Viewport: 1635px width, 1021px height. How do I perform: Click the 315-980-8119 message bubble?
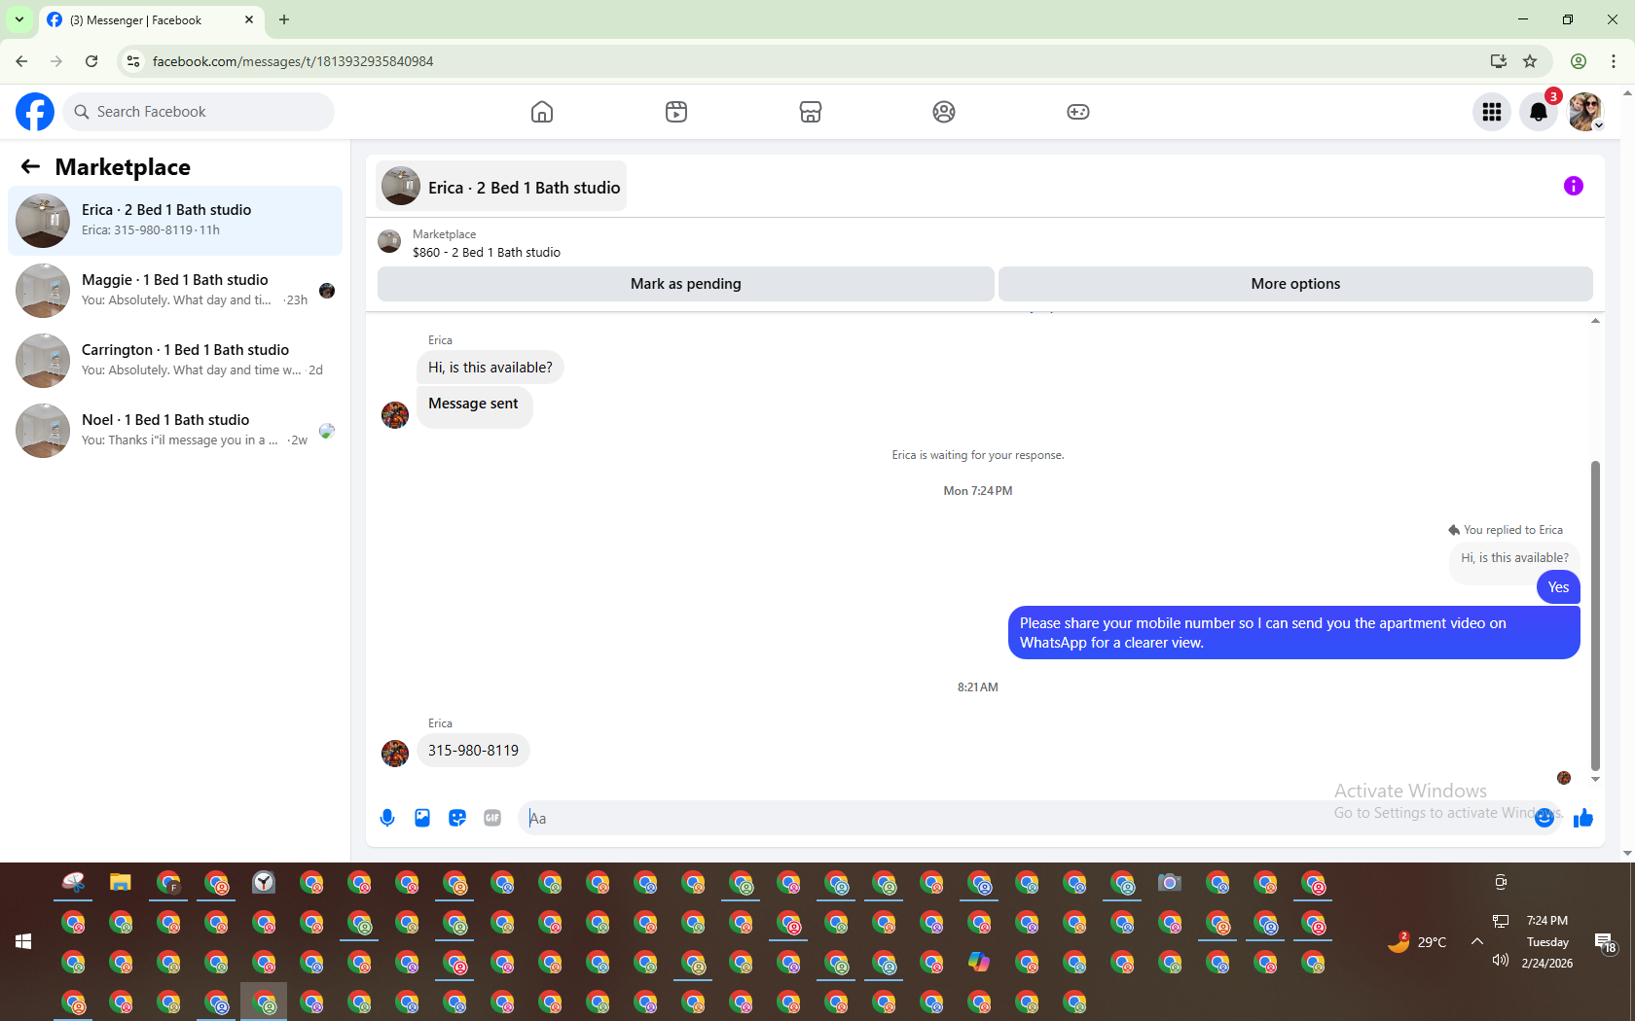pos(473,751)
